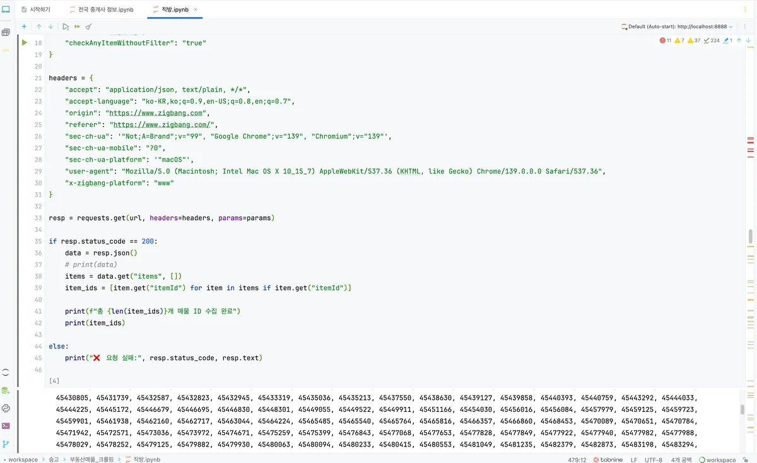
Task: Open the https://www.zigbang.com origin link
Action: coord(158,113)
